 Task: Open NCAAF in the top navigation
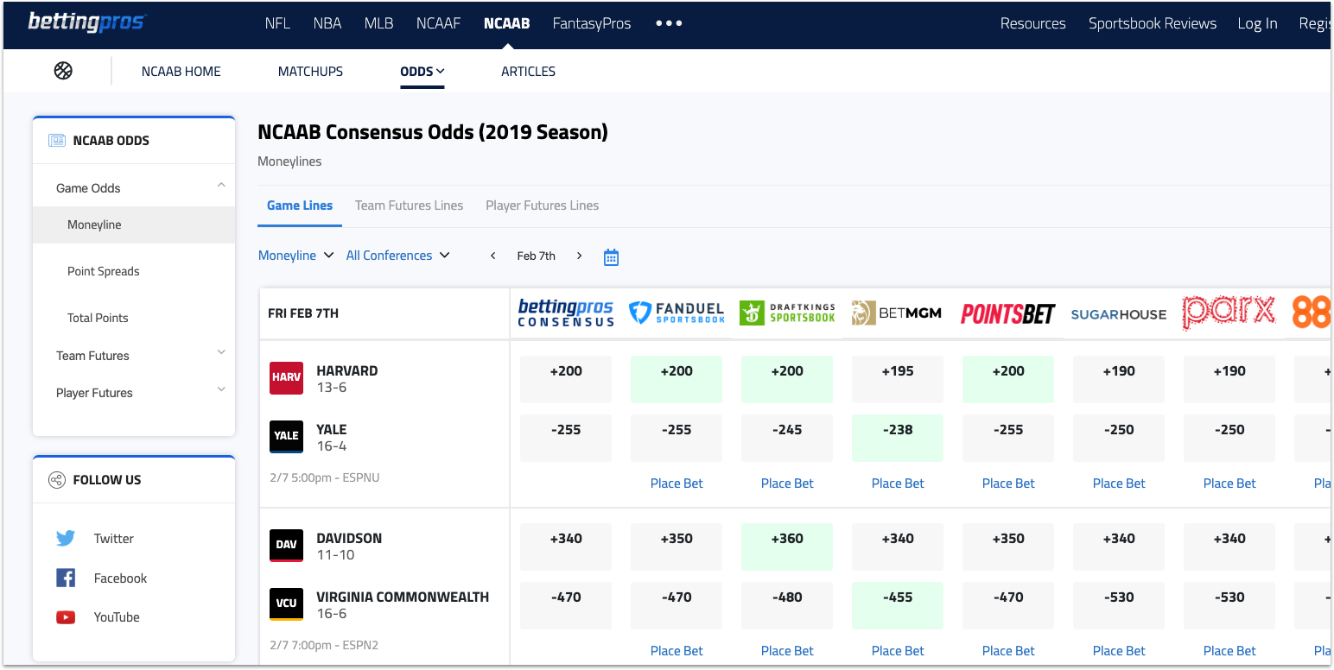coord(438,23)
